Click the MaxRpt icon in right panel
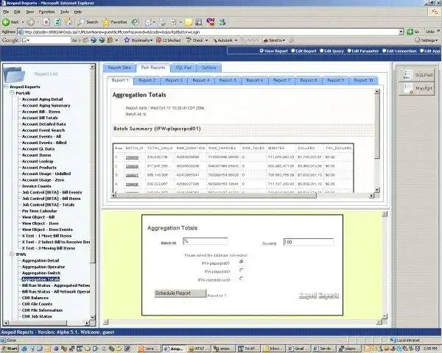Image resolution: width=442 pixels, height=353 pixels. coord(408,88)
